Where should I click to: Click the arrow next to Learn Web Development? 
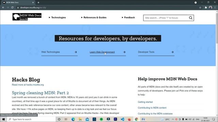click(x=124, y=52)
